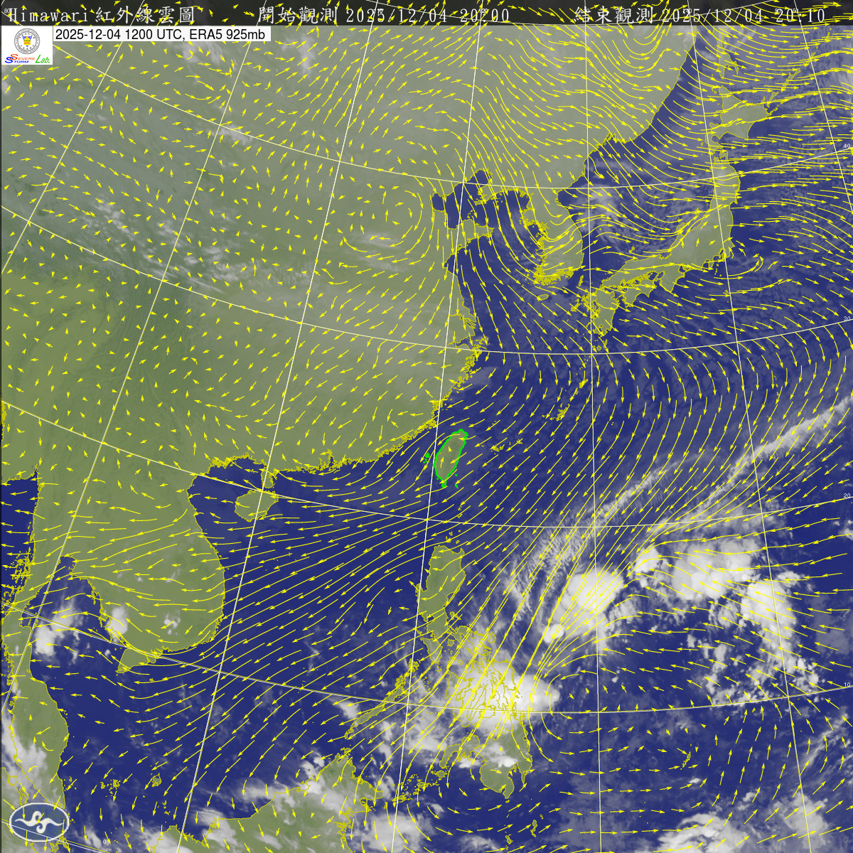Click the green-outlined Taiwan island
Viewport: 853px width, 853px height.
click(x=449, y=458)
